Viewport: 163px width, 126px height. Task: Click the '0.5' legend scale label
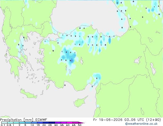(x=9, y=125)
